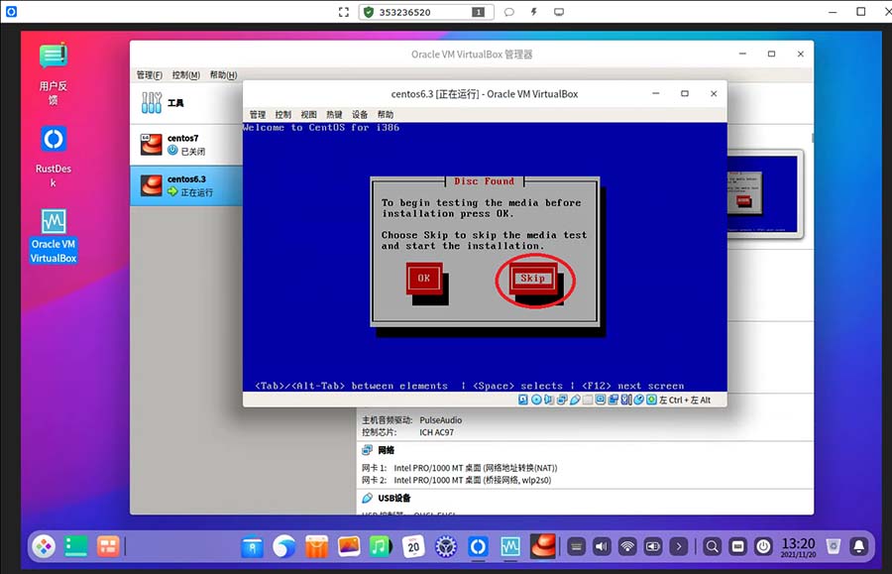The height and width of the screenshot is (574, 892).
Task: Click the optical disc status icon
Action: (x=536, y=400)
